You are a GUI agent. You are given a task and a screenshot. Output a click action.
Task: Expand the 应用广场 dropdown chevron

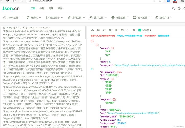point(171,18)
